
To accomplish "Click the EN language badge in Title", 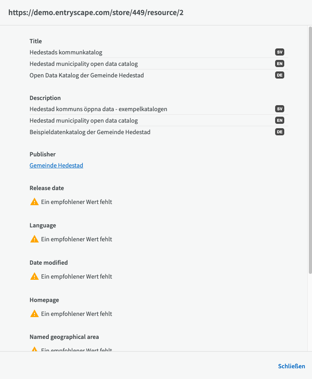I will 279,63.
